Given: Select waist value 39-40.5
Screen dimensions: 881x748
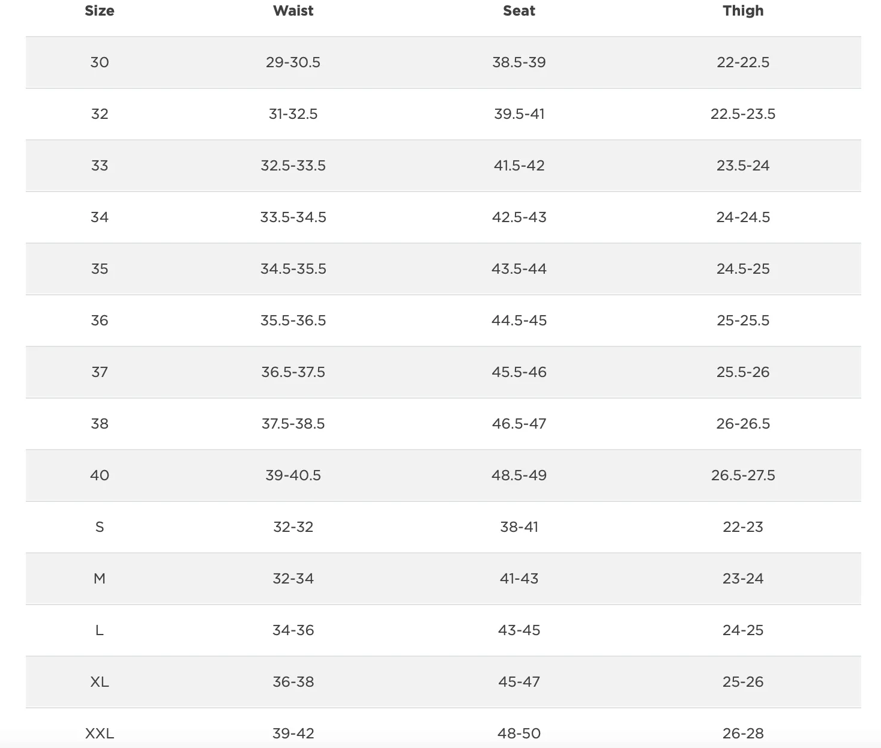Looking at the screenshot, I should click(293, 475).
